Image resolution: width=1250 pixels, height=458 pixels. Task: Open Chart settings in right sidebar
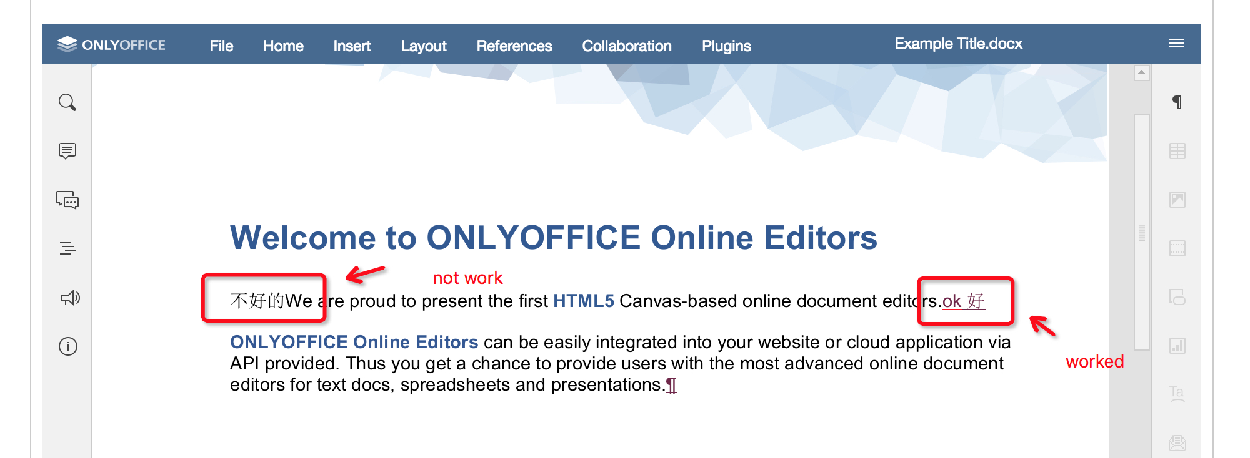tap(1177, 346)
